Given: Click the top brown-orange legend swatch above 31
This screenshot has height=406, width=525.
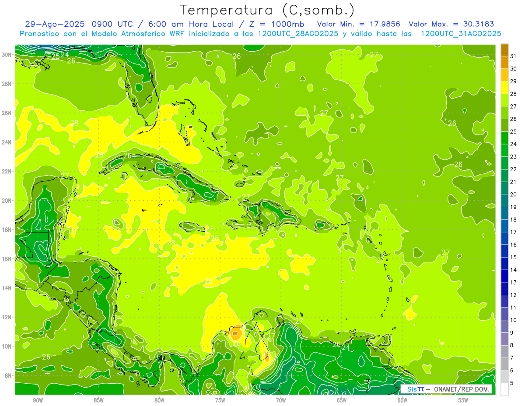Looking at the screenshot, I should click(x=504, y=50).
